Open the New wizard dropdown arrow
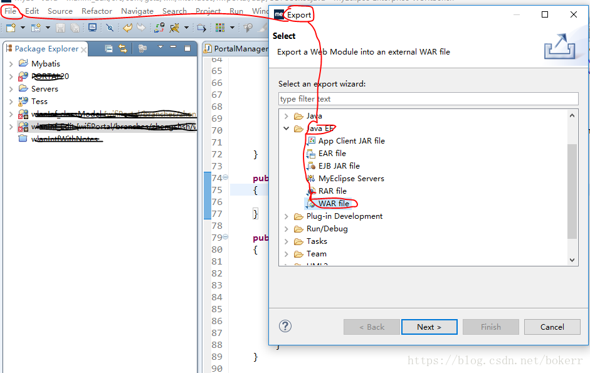Image resolution: width=590 pixels, height=373 pixels. pyautogui.click(x=23, y=28)
